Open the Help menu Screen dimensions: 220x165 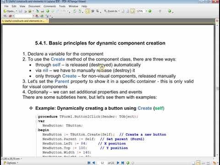(84, 6)
